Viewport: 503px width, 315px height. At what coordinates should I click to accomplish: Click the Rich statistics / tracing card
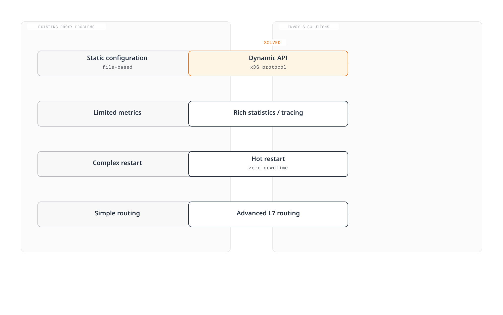268,114
